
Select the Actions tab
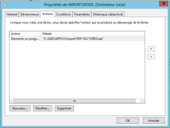click(47, 14)
